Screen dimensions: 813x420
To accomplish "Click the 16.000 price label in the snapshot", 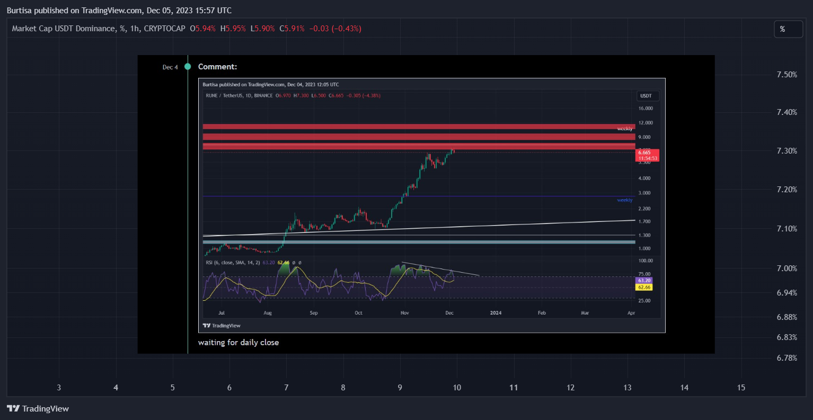I will (x=646, y=109).
